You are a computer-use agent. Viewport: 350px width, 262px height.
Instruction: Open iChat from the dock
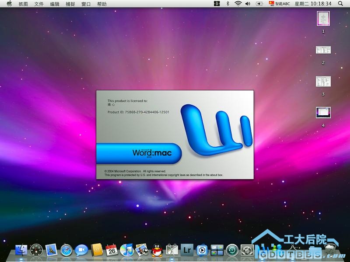[81, 250]
